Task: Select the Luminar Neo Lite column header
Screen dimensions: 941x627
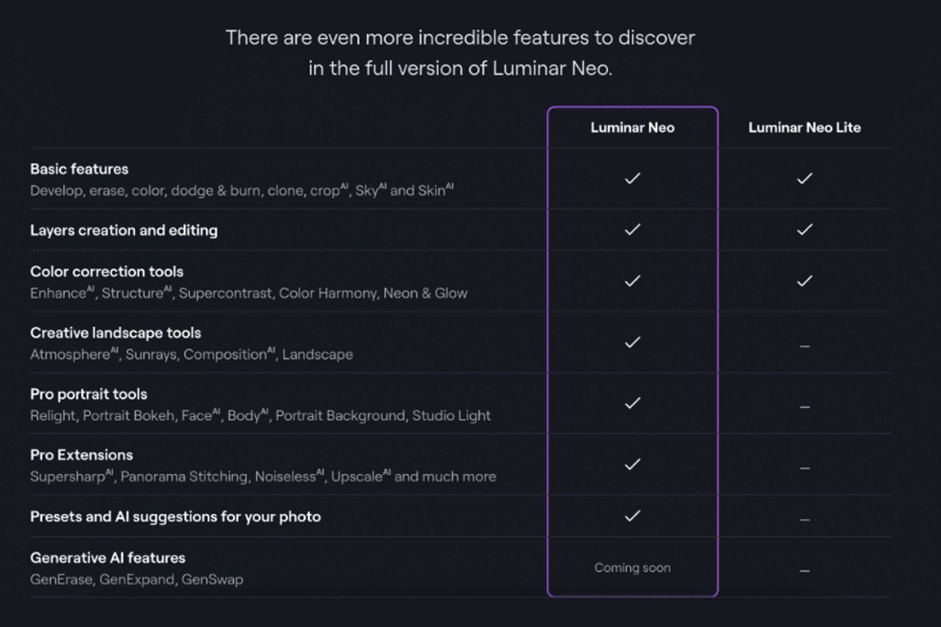Action: (804, 128)
